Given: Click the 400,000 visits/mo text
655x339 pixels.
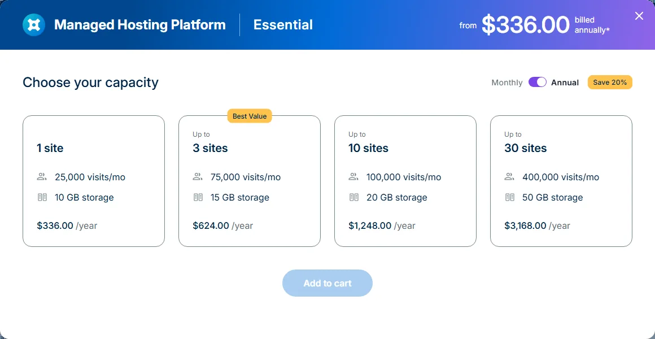Looking at the screenshot, I should click(561, 177).
